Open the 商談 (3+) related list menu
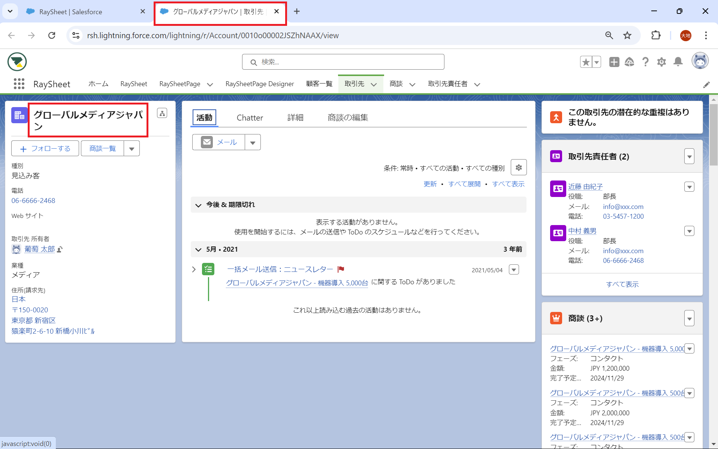Screen dimensions: 718x449 pyautogui.click(x=689, y=318)
